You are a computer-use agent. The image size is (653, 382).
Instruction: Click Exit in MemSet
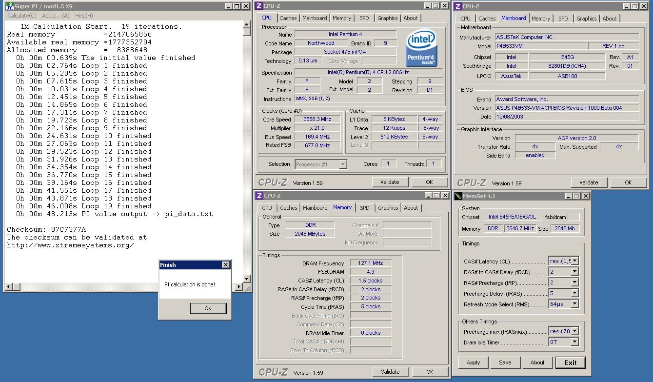[x=571, y=362]
